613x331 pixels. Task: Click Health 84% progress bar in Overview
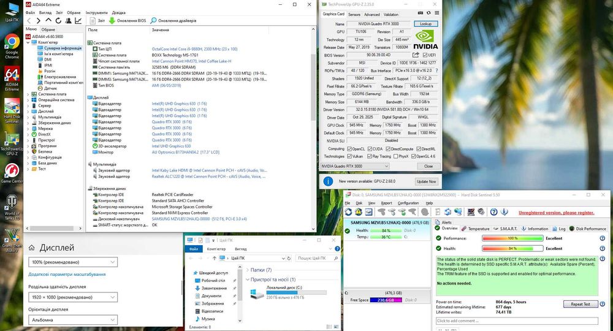512,248
